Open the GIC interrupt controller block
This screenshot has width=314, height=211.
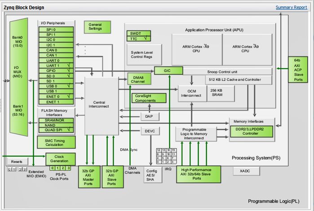pos(168,70)
